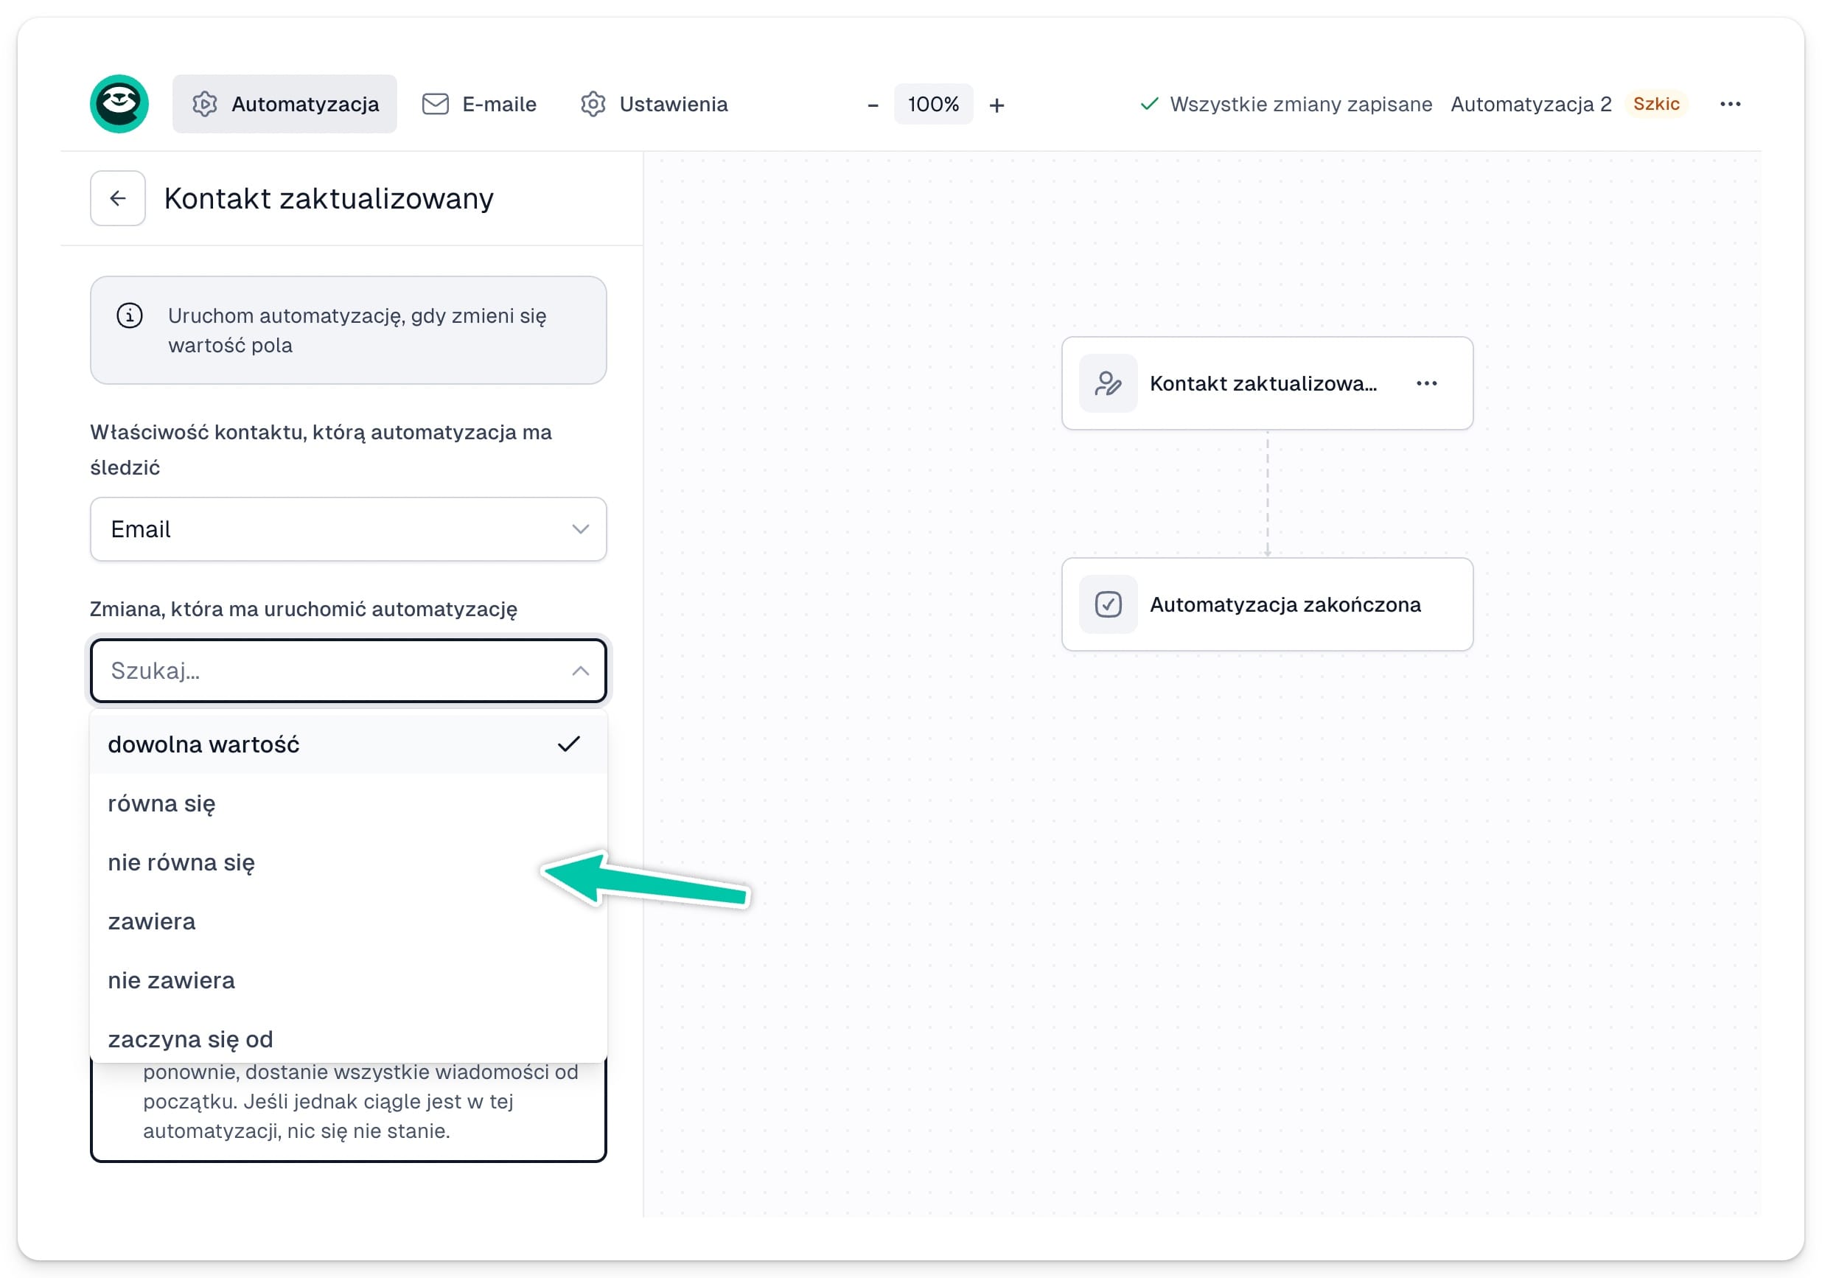Image resolution: width=1822 pixels, height=1278 pixels.
Task: Click the Wszystkie zmiany zapisane status
Action: pos(1285,104)
